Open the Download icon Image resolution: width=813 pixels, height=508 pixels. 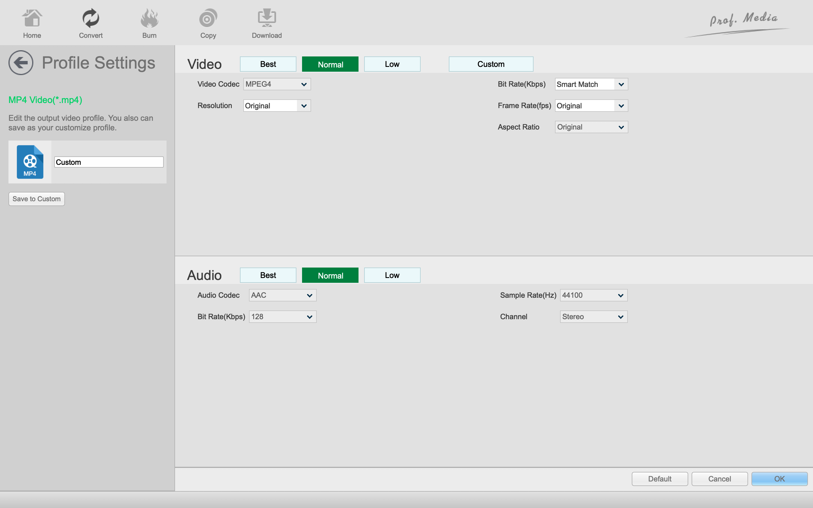click(267, 18)
